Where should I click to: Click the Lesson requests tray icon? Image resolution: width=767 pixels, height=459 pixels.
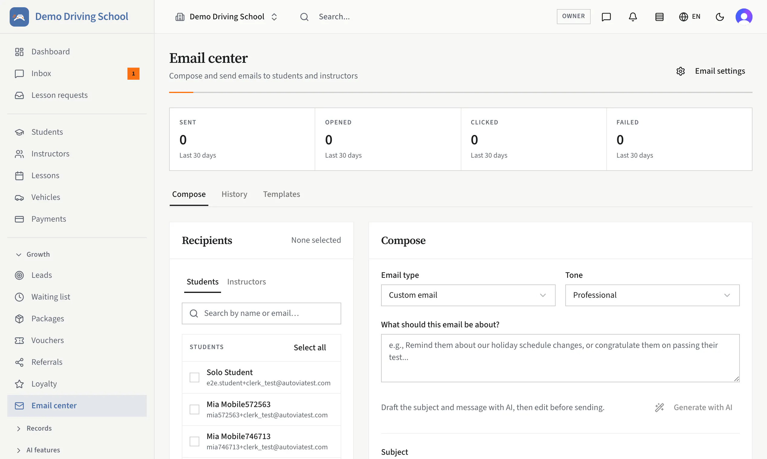point(19,95)
